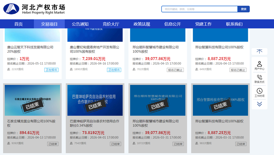Open 邢台智算科技 title with 04-15 deadline
274x155 pixels.
tap(219, 47)
